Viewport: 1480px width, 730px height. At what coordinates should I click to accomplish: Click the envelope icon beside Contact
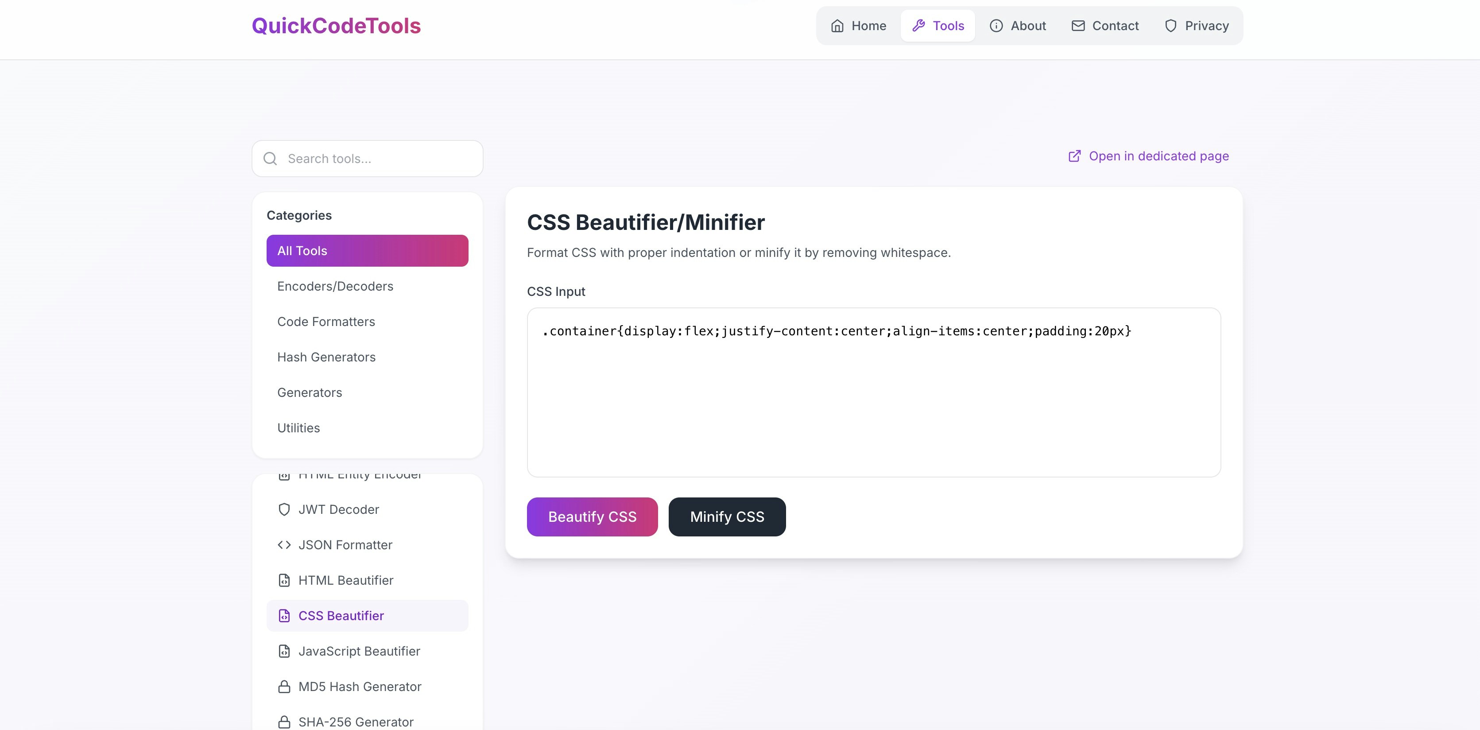point(1078,25)
